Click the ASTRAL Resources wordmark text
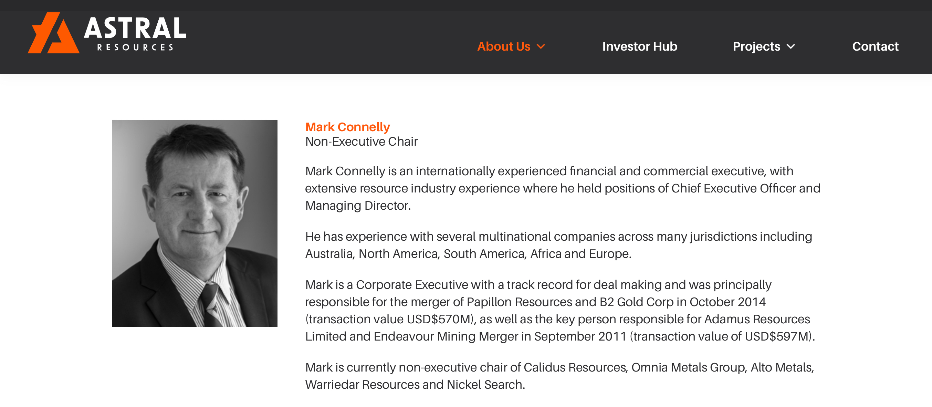The width and height of the screenshot is (932, 407). (135, 34)
